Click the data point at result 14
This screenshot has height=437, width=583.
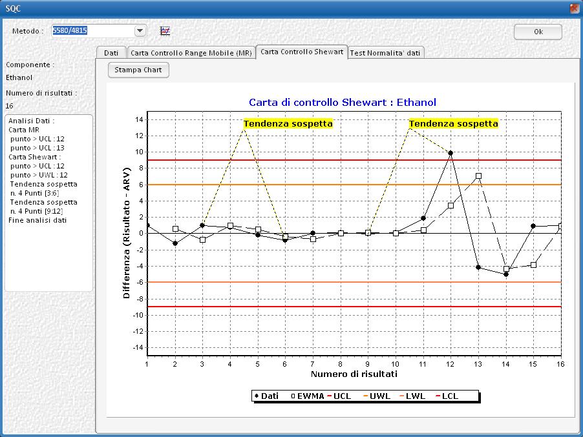pos(506,274)
